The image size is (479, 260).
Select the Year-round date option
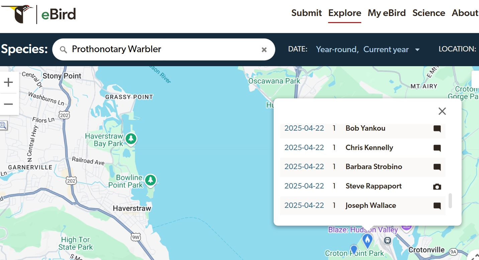point(337,49)
